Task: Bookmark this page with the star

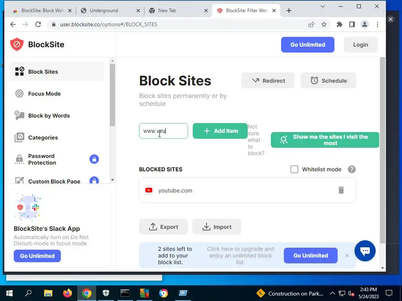Action: 324,24
